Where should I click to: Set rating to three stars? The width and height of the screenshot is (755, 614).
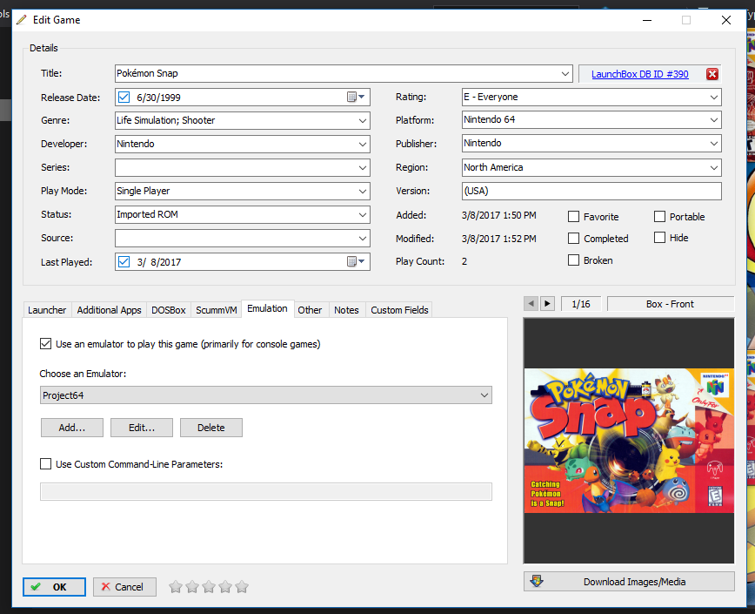point(209,586)
